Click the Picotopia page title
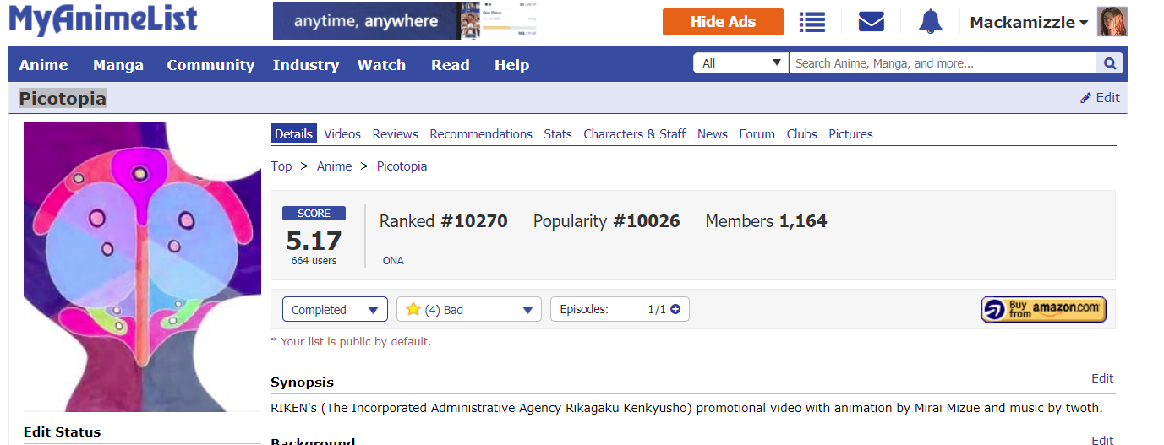Viewport: 1164px width, 445px height. 63,99
